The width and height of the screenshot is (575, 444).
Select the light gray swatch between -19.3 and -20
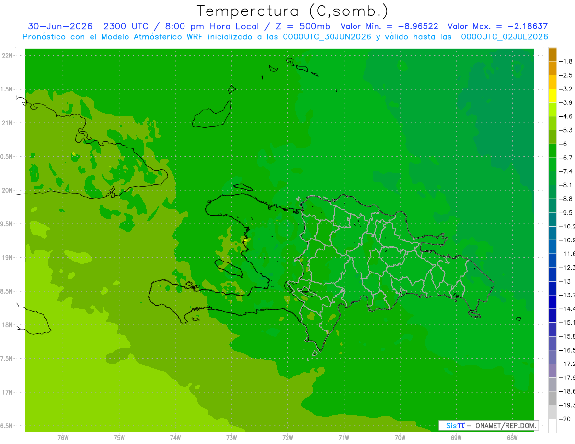coord(552,412)
